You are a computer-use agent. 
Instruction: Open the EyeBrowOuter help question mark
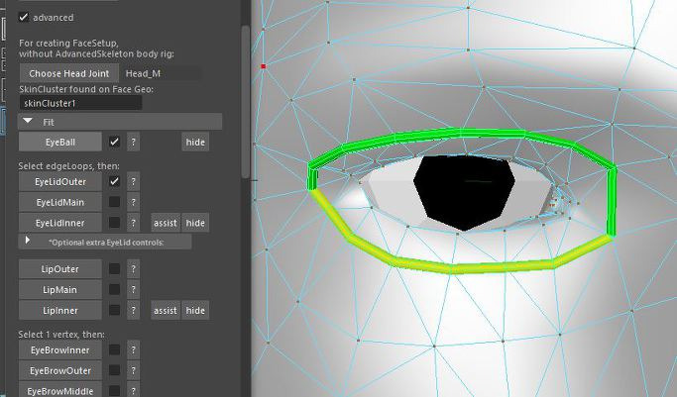pyautogui.click(x=134, y=370)
